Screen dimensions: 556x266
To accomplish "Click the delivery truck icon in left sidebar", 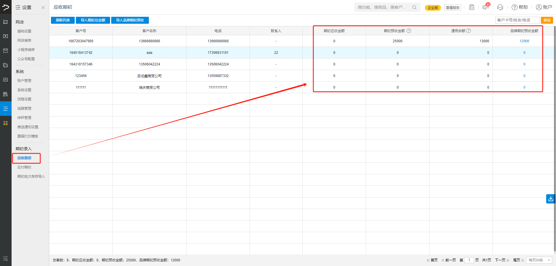I will tap(6, 65).
